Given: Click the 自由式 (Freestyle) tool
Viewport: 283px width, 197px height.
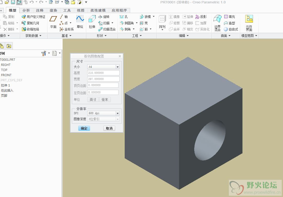Looking at the screenshot, I should pyautogui.click(x=231, y=29).
